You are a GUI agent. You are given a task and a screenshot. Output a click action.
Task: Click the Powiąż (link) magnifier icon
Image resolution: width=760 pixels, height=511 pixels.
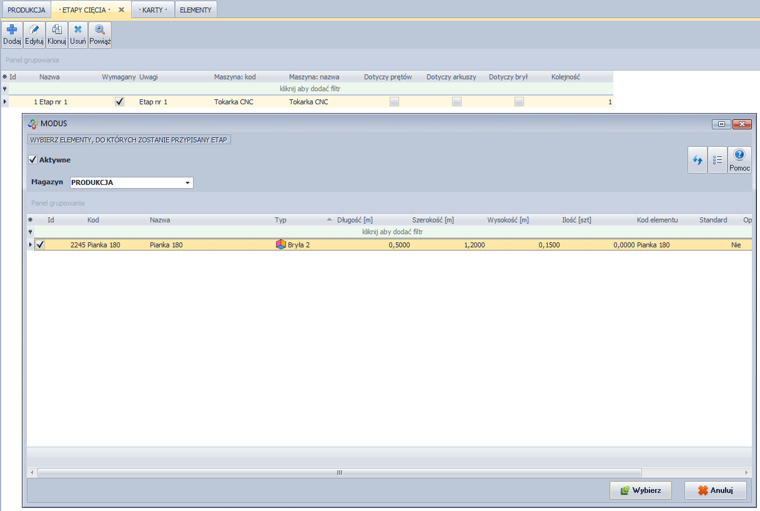100,30
